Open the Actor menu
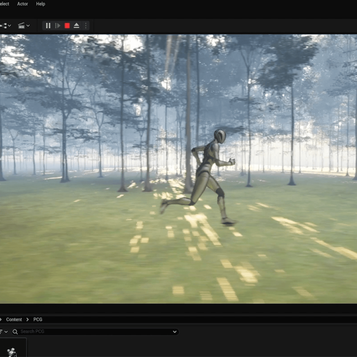This screenshot has width=357, height=357. (x=22, y=4)
